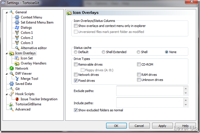This screenshot has height=133, width=200.
Task: Click the Help button
Action: pos(185,126)
